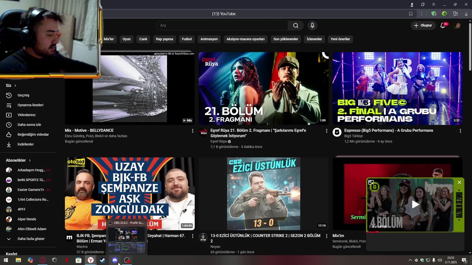Open the browser tab collections icon
The height and width of the screenshot is (265, 472).
[x=423, y=4]
